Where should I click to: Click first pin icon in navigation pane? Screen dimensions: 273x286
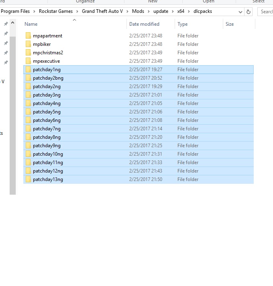pyautogui.click(x=6, y=24)
